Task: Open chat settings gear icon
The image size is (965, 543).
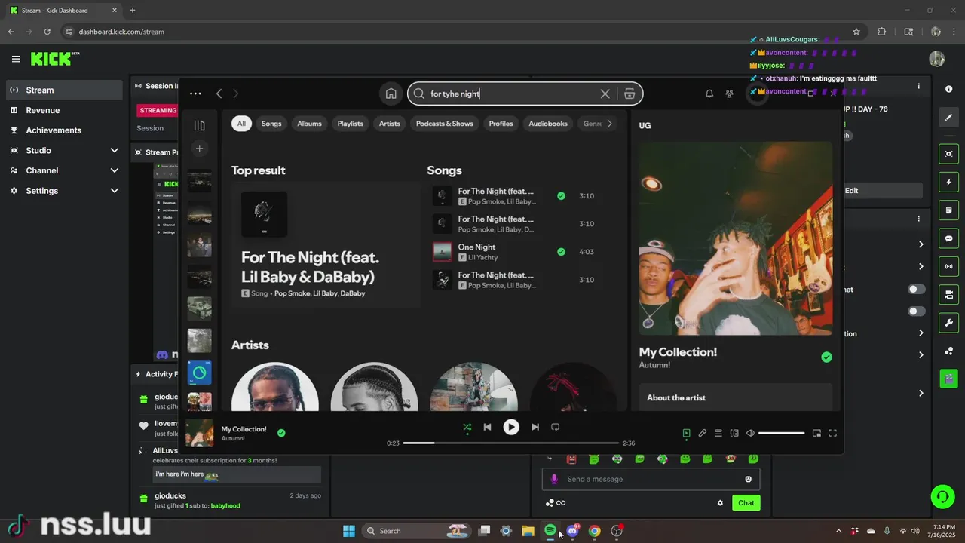Action: pos(720,503)
